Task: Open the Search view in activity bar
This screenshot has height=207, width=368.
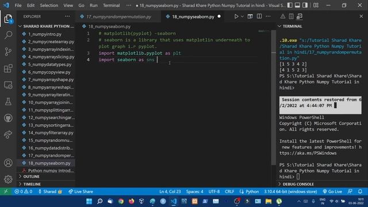Action: click(8, 35)
